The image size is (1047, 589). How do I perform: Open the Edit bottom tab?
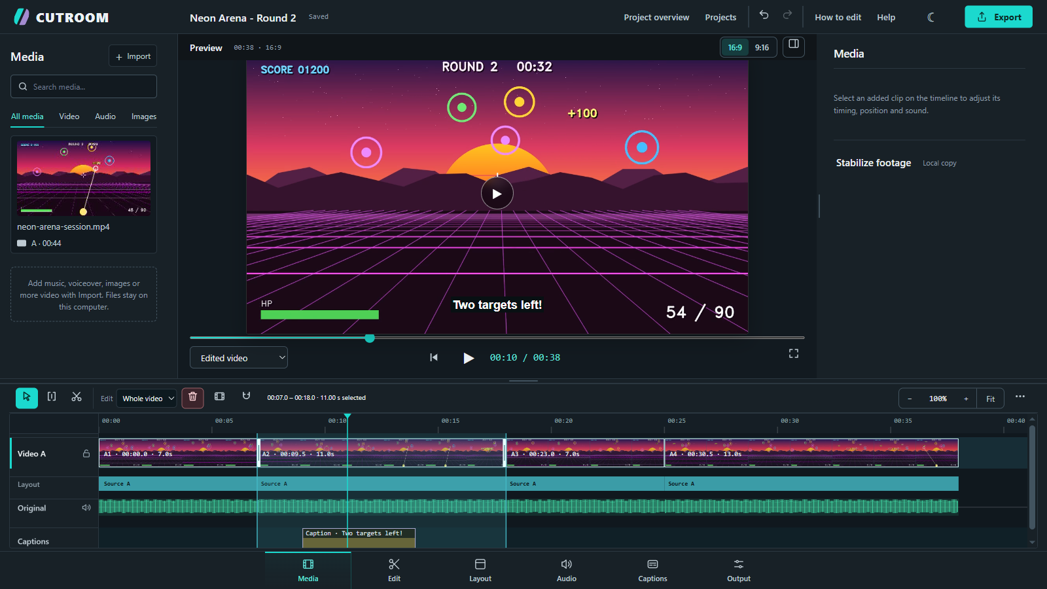[394, 570]
